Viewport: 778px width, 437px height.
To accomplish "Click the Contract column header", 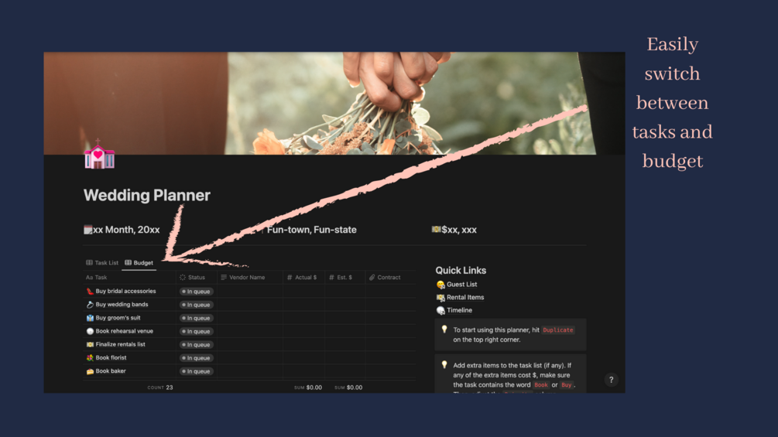I will pyautogui.click(x=385, y=278).
